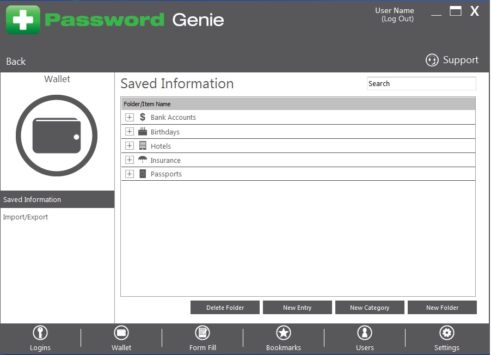491x355 pixels.
Task: Open Wallet via the bottom wallet icon
Action: click(121, 333)
